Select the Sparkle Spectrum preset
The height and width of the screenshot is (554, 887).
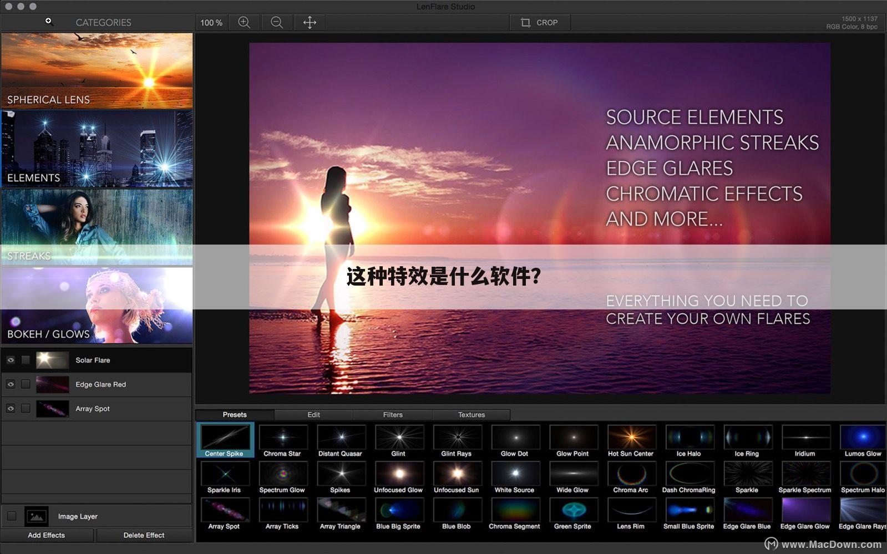click(x=805, y=477)
